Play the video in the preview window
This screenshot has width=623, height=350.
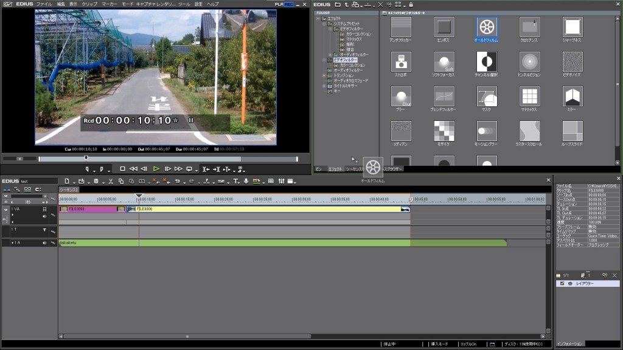[156, 169]
